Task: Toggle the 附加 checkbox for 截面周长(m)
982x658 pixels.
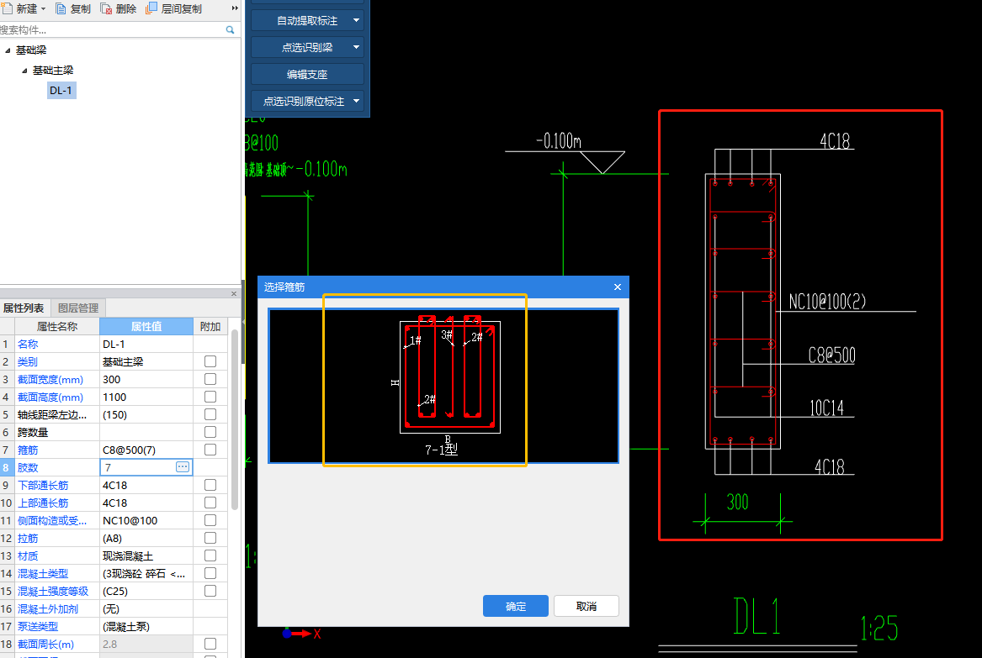Action: coord(210,644)
